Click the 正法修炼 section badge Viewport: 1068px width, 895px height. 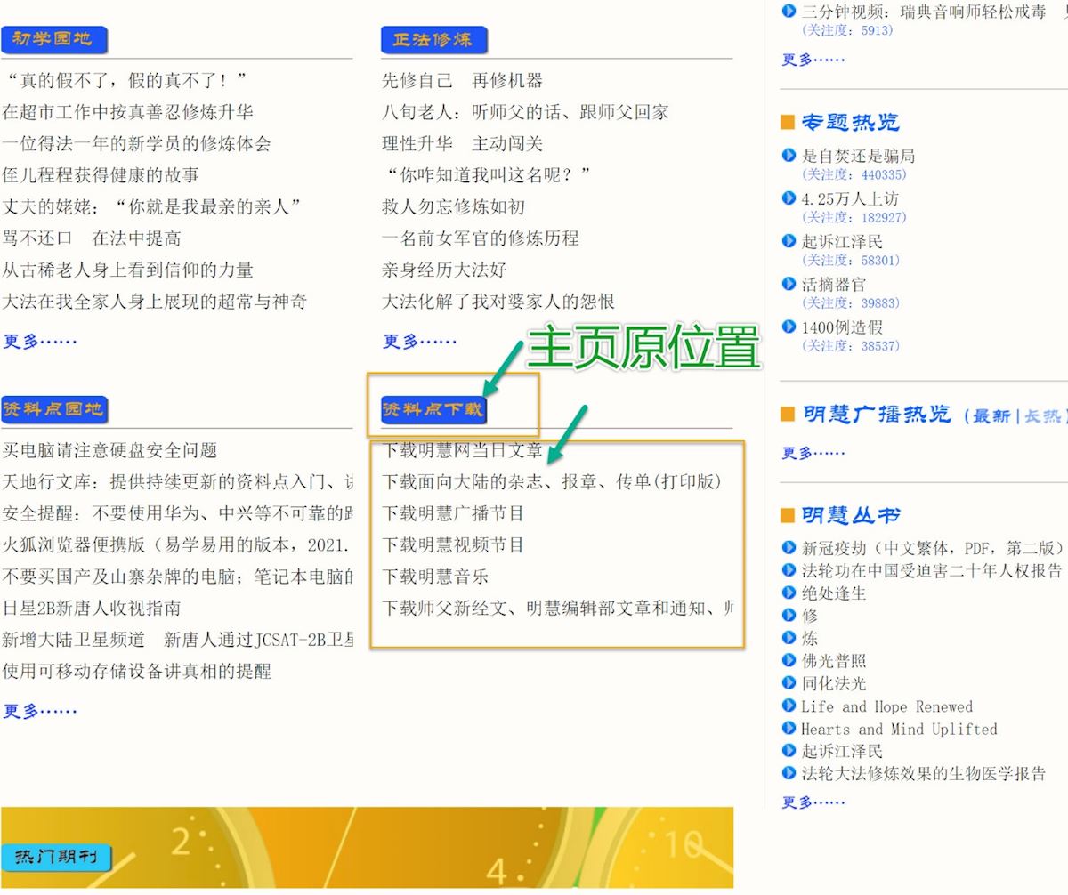click(433, 40)
